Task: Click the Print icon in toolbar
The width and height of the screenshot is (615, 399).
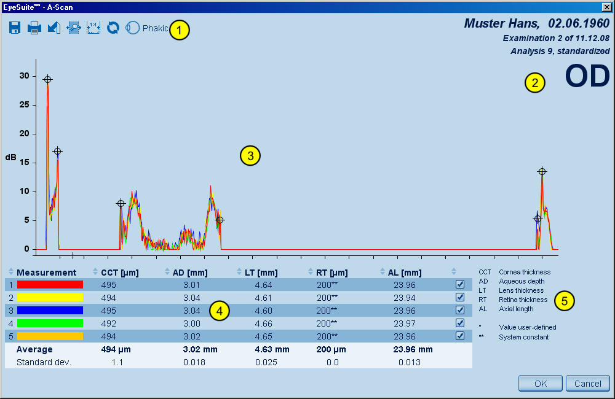Action: click(x=34, y=28)
